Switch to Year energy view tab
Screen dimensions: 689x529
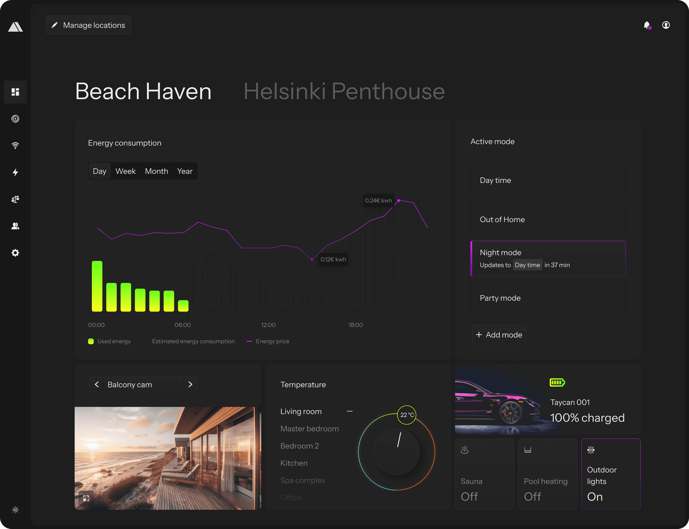pos(184,171)
